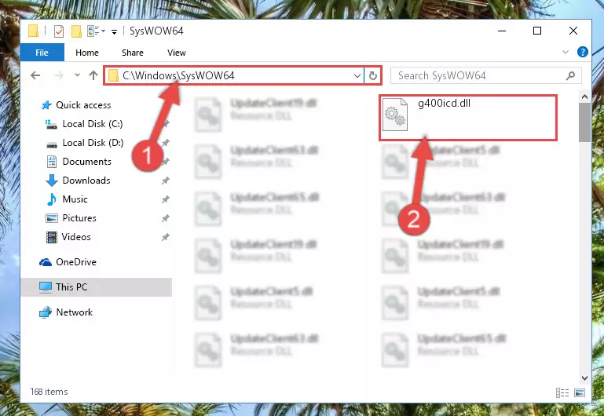Open the File menu tab
The height and width of the screenshot is (416, 604).
[42, 53]
